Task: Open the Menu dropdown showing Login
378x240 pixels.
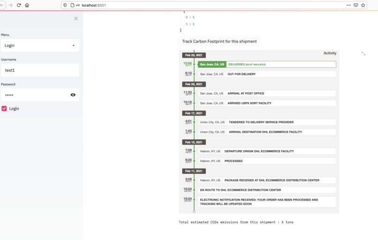Action: pos(40,45)
